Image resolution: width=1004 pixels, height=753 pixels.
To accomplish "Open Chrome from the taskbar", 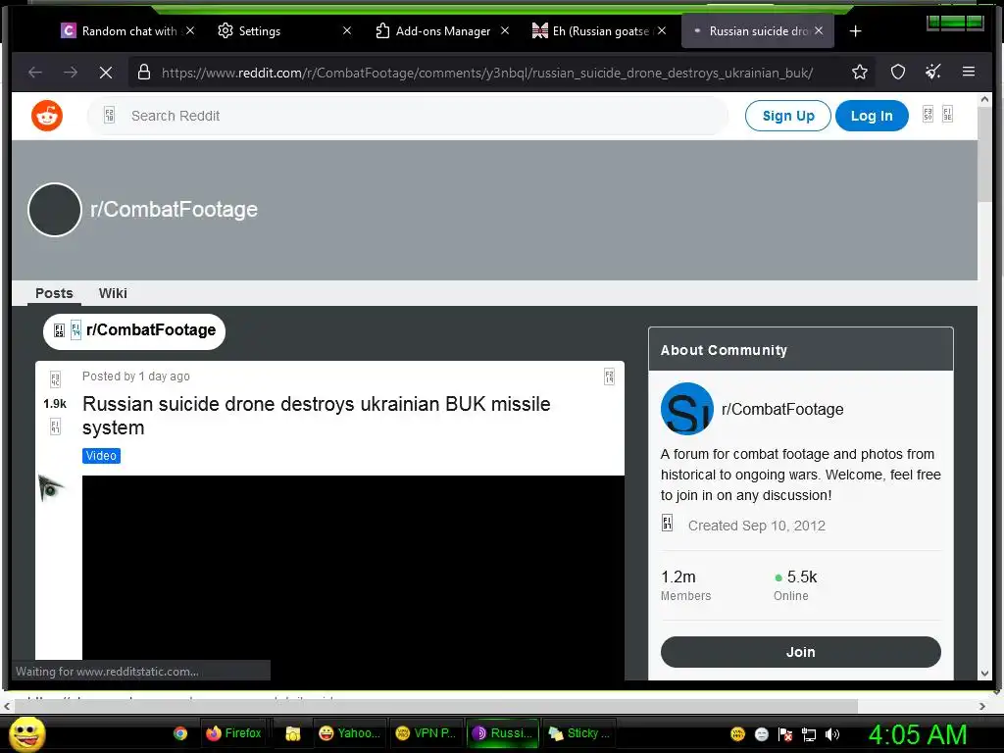I will click(180, 733).
